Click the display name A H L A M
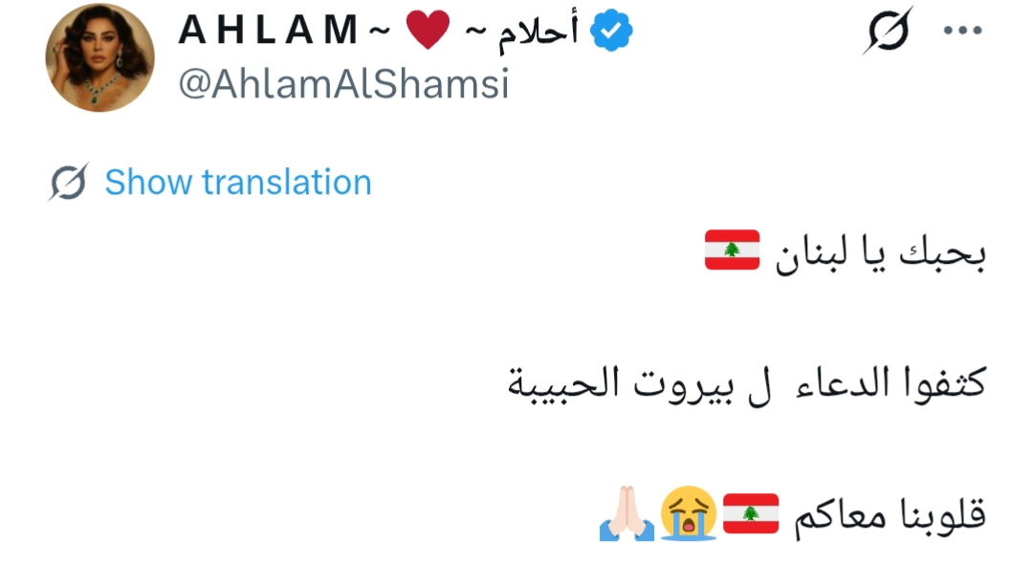The image size is (1033, 562). 267,32
